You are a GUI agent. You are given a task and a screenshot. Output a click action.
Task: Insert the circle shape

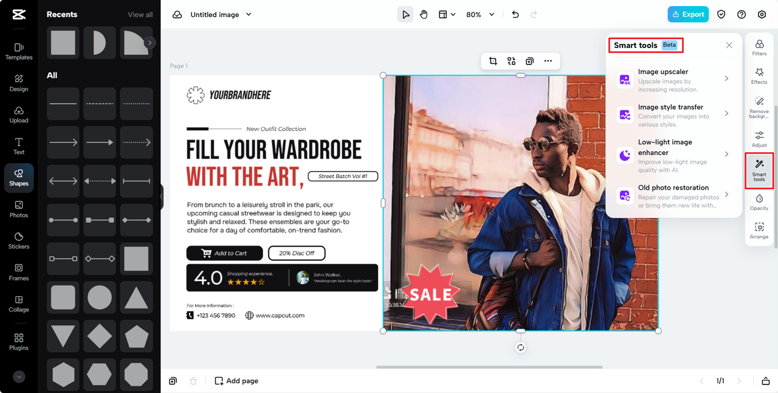[x=100, y=297]
